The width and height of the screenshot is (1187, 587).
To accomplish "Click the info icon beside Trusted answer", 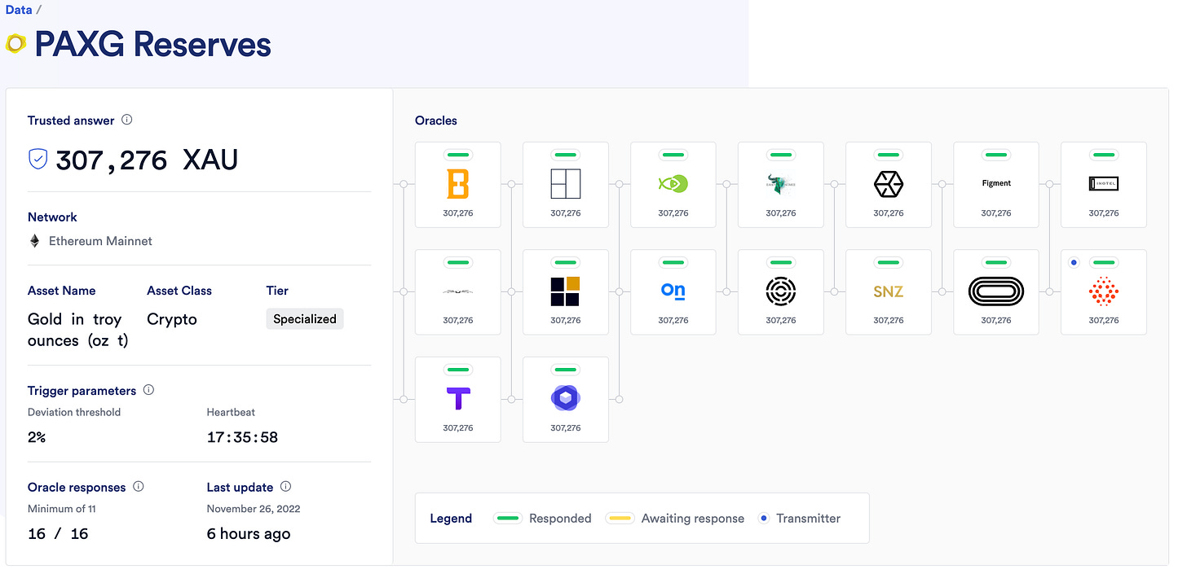I will click(x=127, y=120).
